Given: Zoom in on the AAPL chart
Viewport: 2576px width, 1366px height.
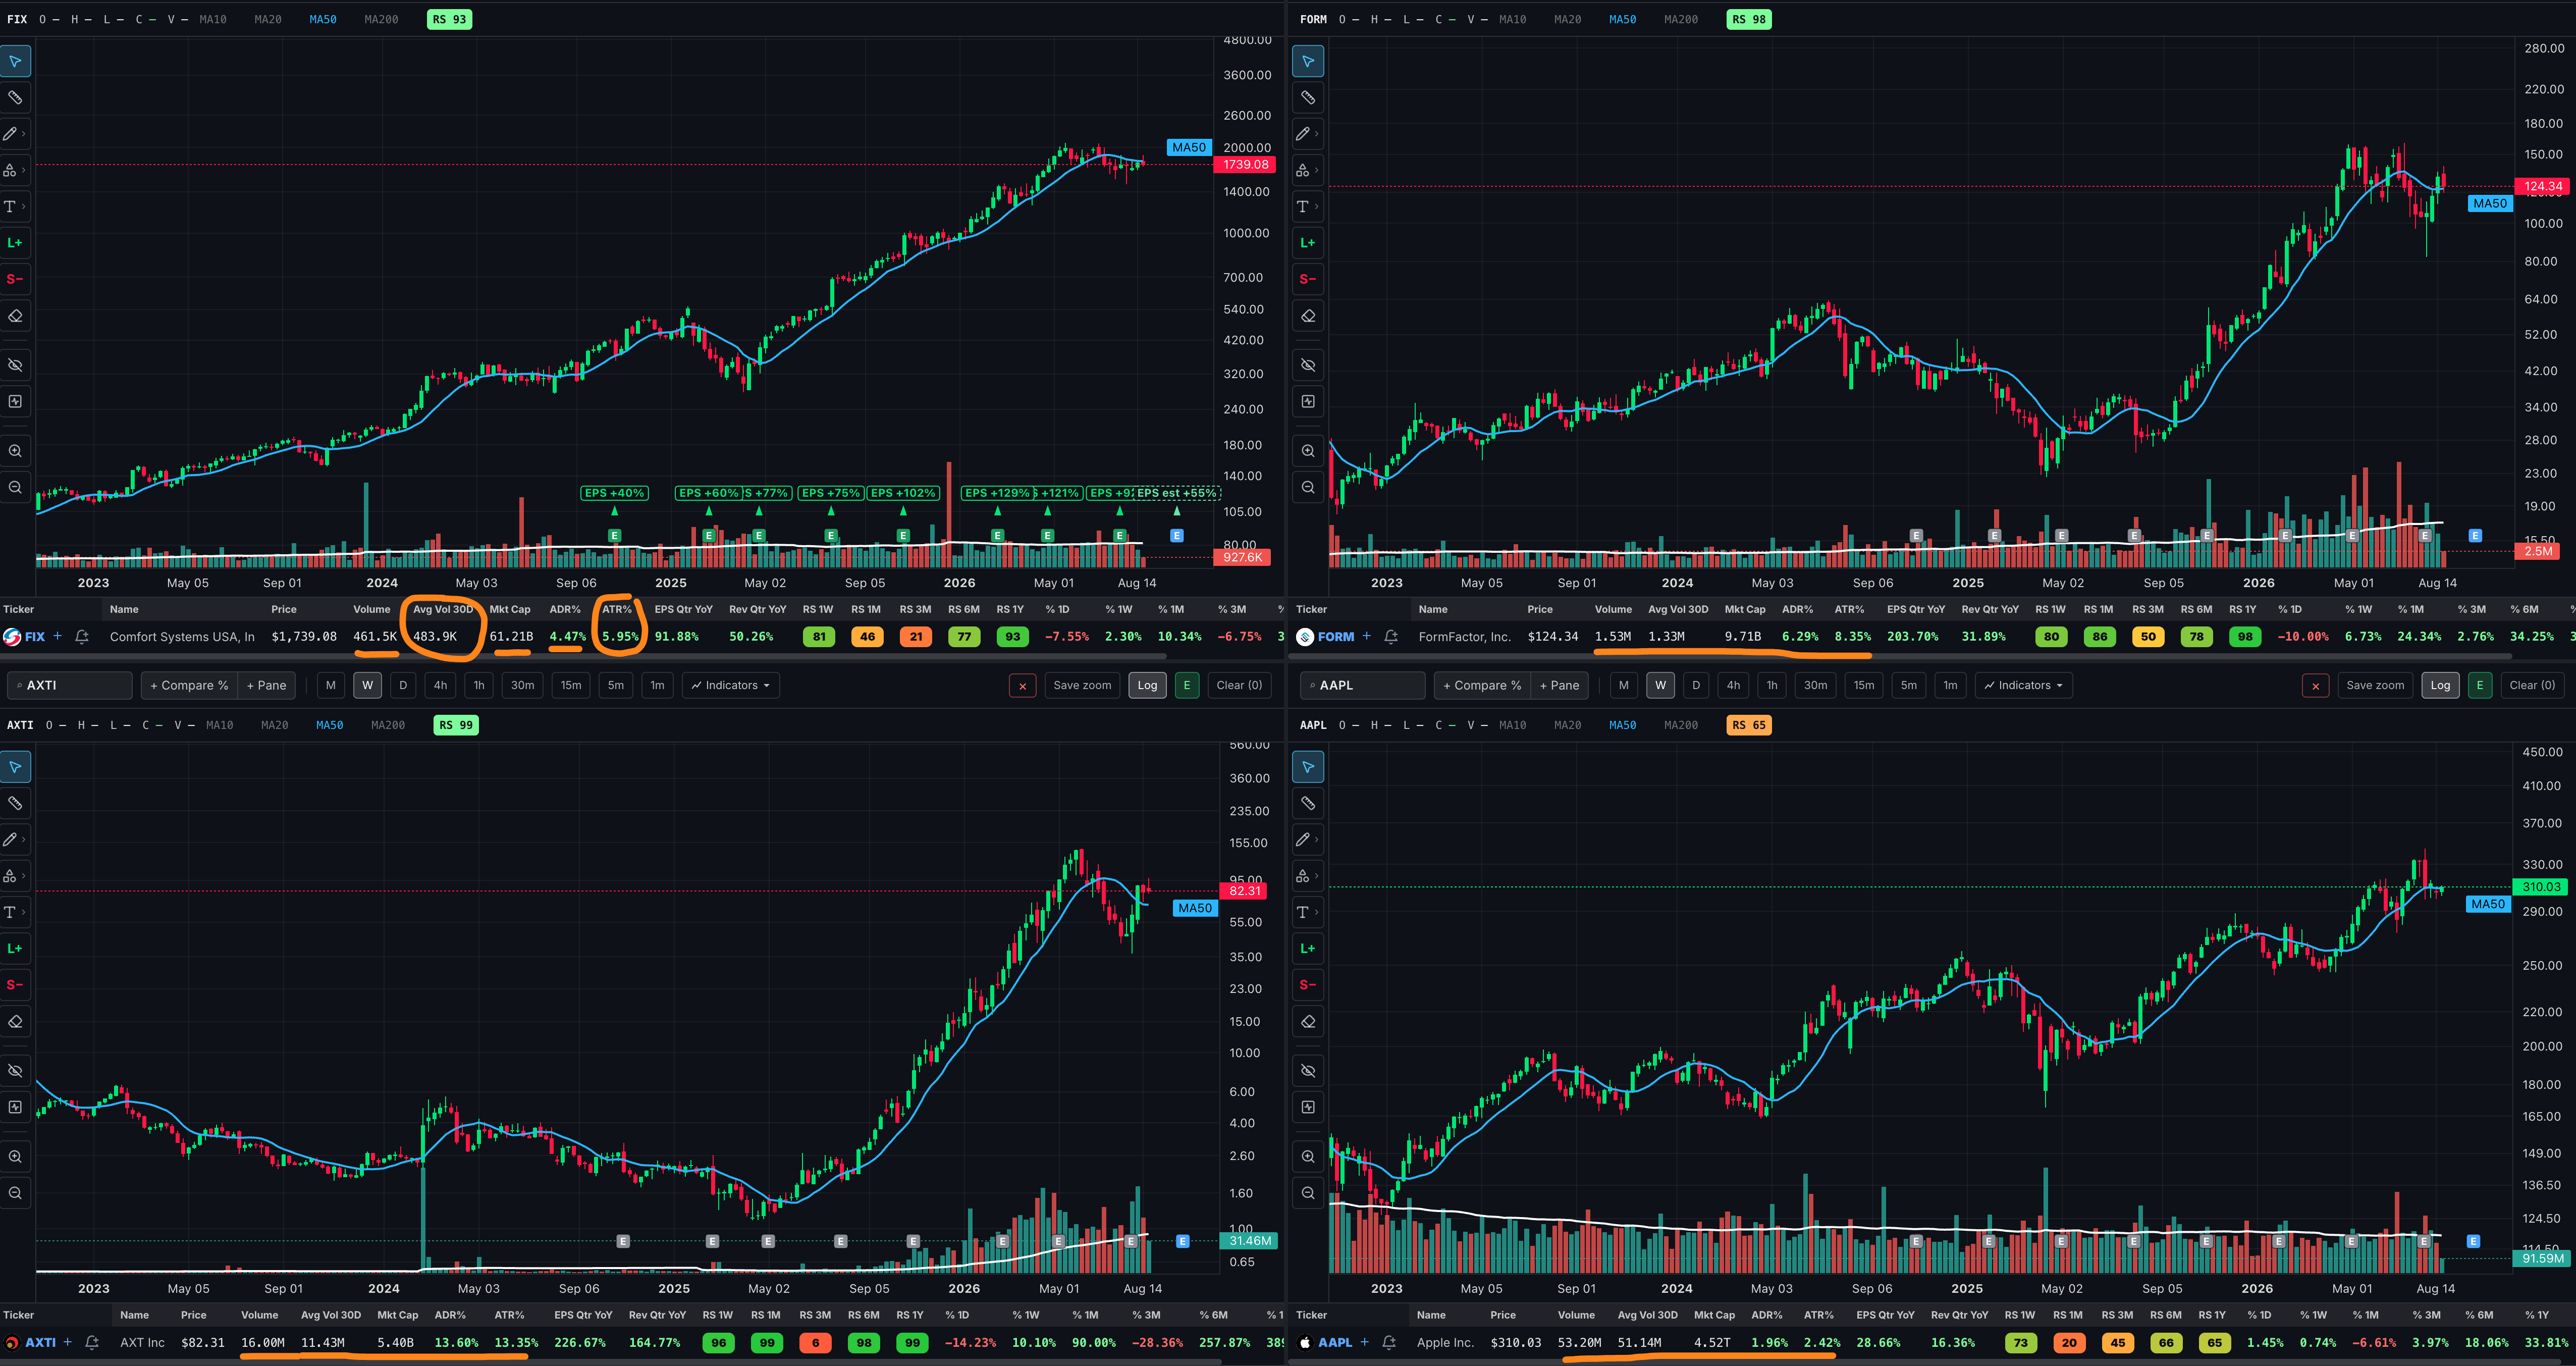Looking at the screenshot, I should 1308,1157.
